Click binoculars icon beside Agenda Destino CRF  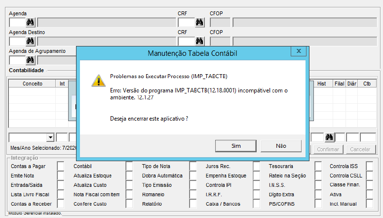tap(199, 41)
